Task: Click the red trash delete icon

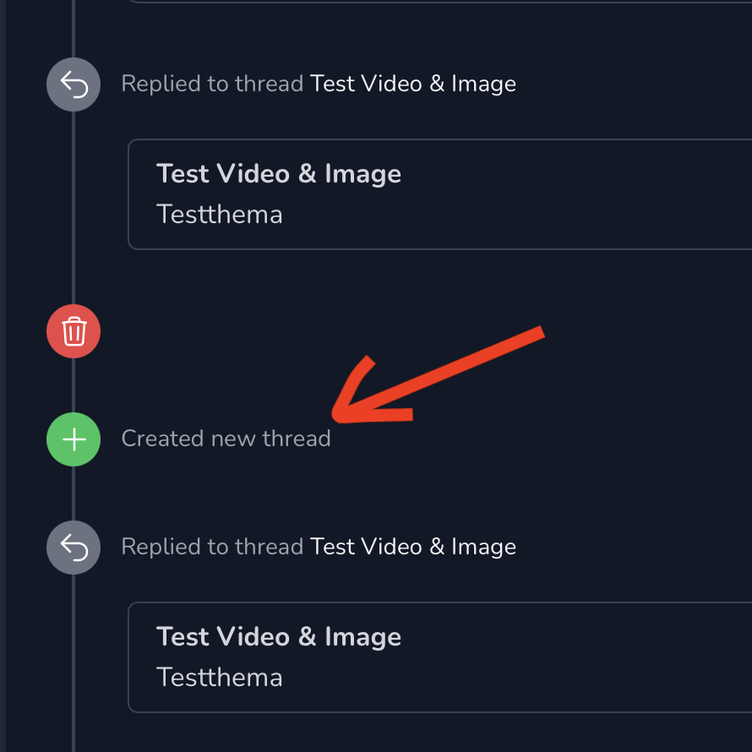Action: pos(74,331)
